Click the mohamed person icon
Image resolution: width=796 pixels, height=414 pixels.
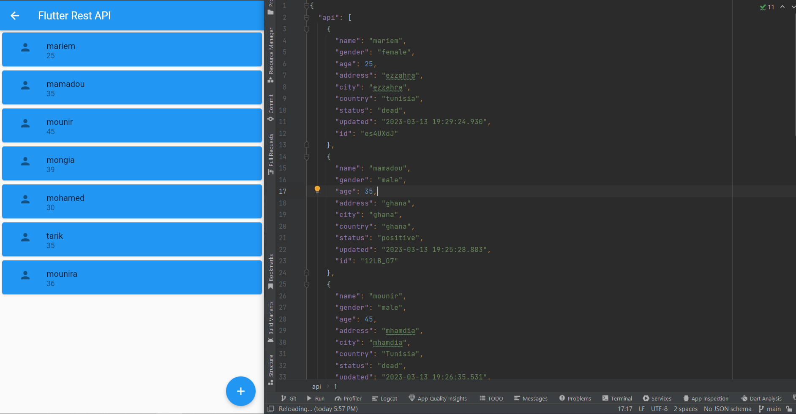25,199
